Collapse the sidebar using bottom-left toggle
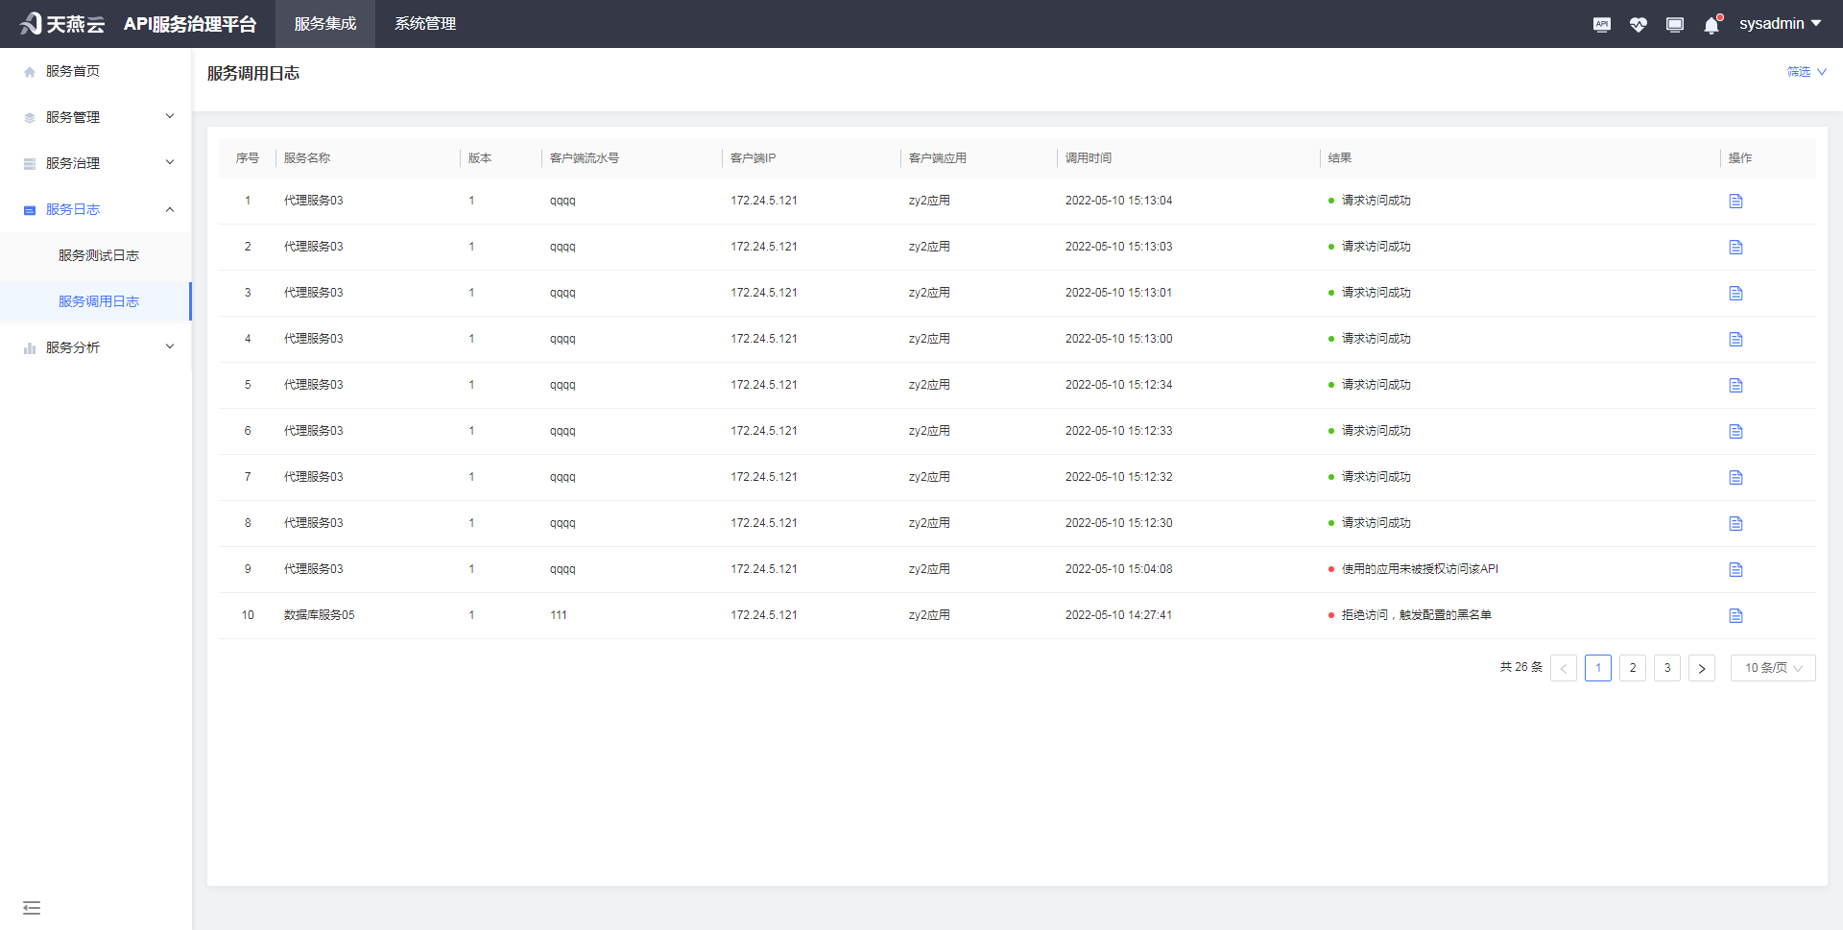The height and width of the screenshot is (930, 1843). pos(32,907)
